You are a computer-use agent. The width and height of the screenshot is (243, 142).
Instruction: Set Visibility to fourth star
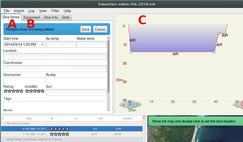click(x=39, y=91)
